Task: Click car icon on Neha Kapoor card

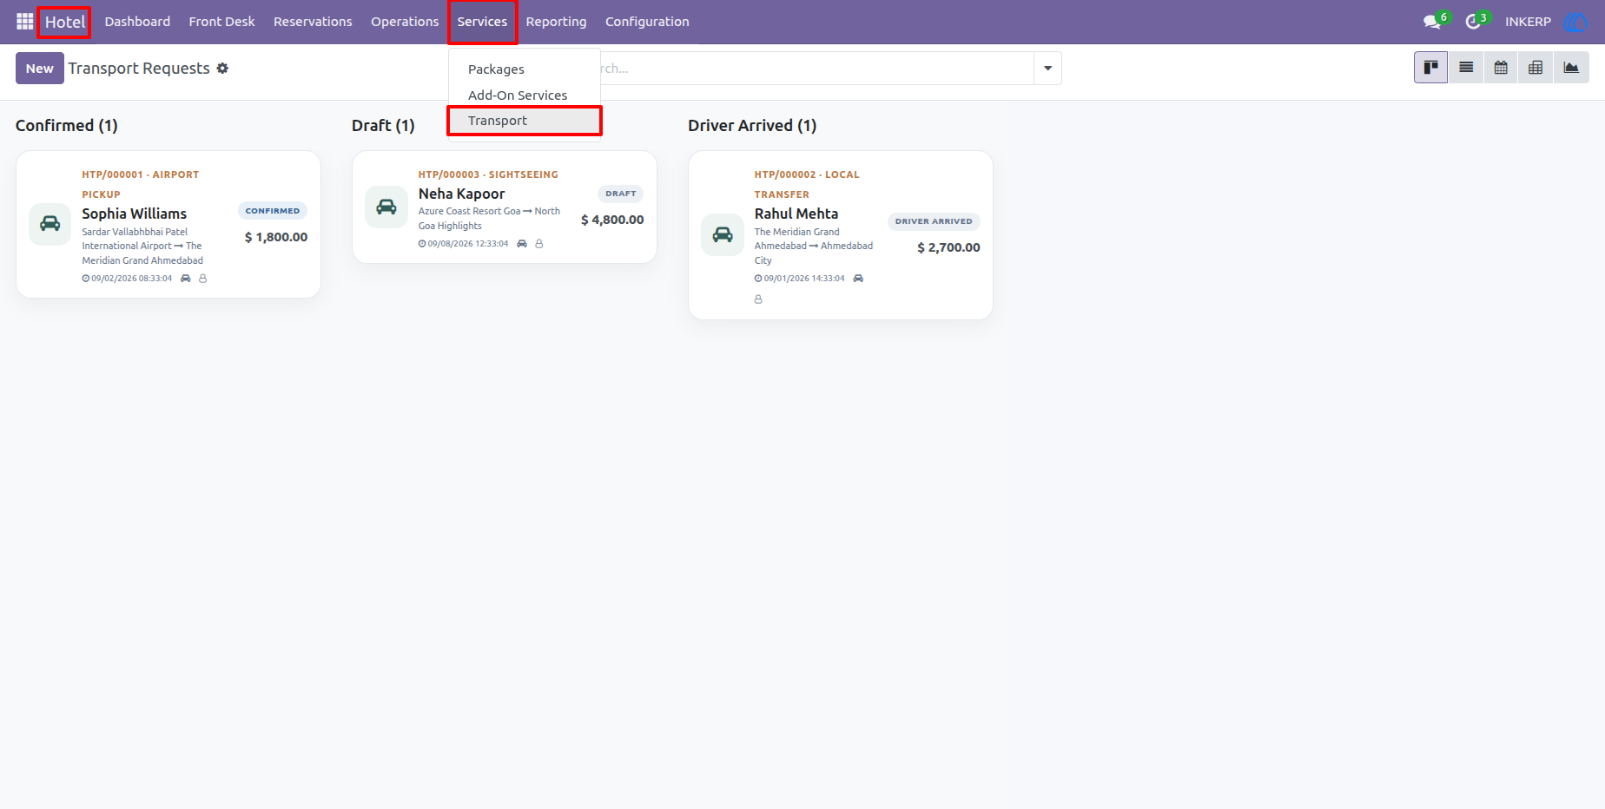Action: 386,207
